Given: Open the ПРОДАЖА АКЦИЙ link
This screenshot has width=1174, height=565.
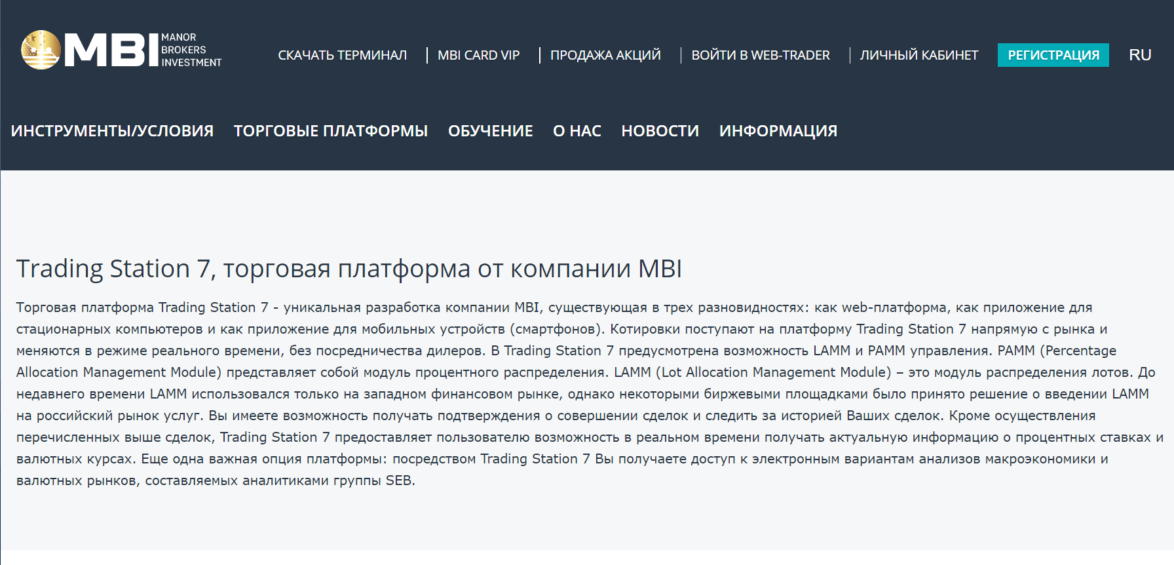Looking at the screenshot, I should [x=605, y=55].
